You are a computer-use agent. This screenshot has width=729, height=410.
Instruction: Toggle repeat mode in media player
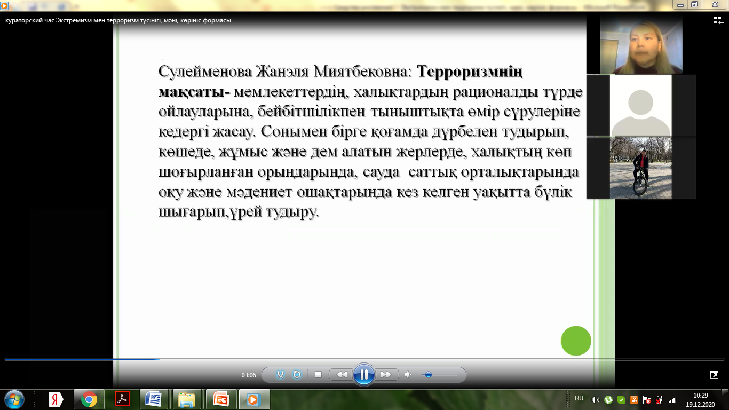coord(297,375)
